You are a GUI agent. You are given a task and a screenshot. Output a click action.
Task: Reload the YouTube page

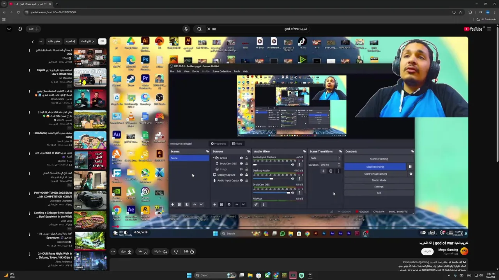(18, 12)
